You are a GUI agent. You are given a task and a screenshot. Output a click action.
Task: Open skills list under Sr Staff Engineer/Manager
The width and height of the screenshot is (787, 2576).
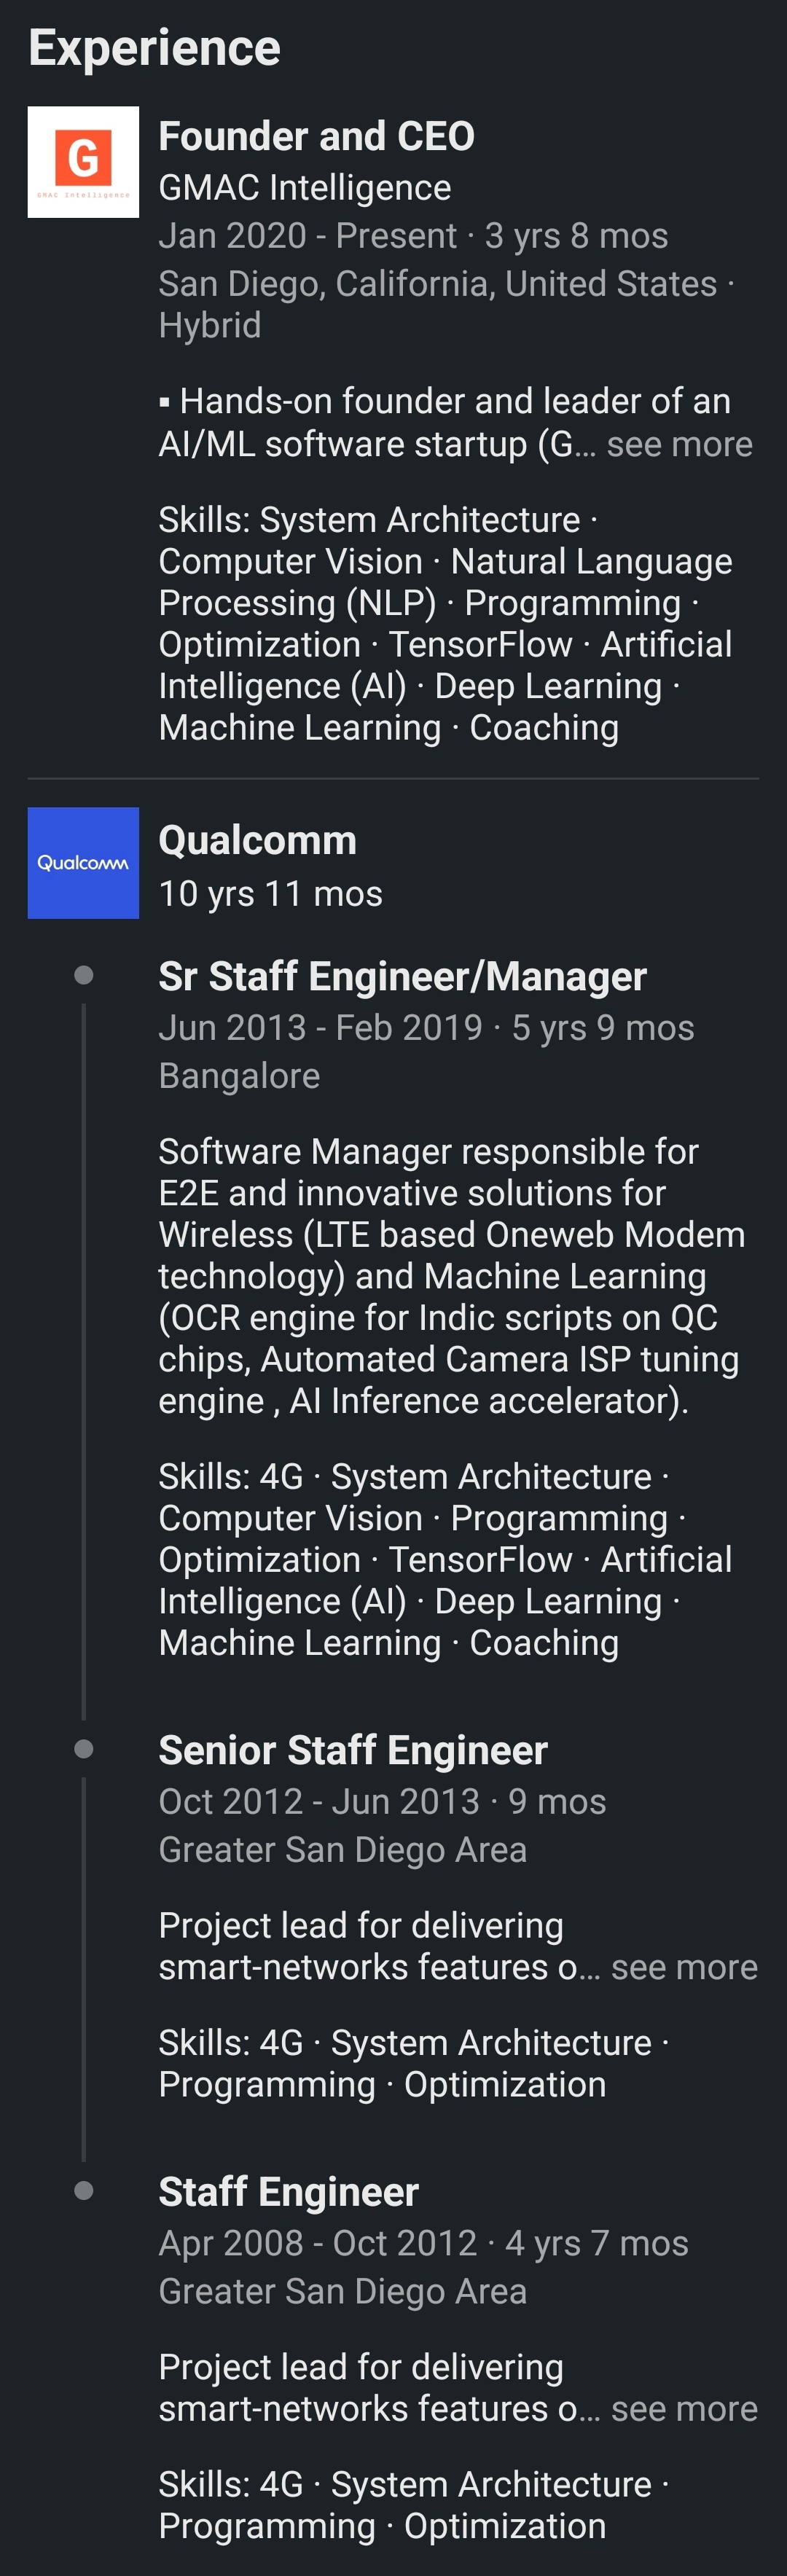tap(445, 1559)
